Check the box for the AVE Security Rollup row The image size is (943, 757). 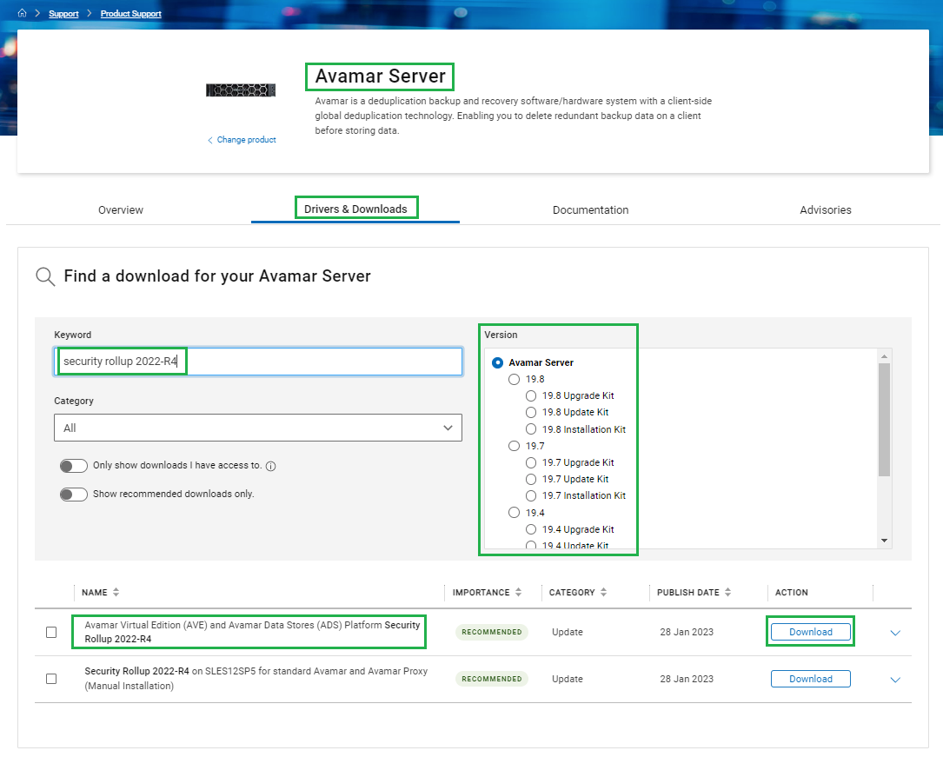51,632
